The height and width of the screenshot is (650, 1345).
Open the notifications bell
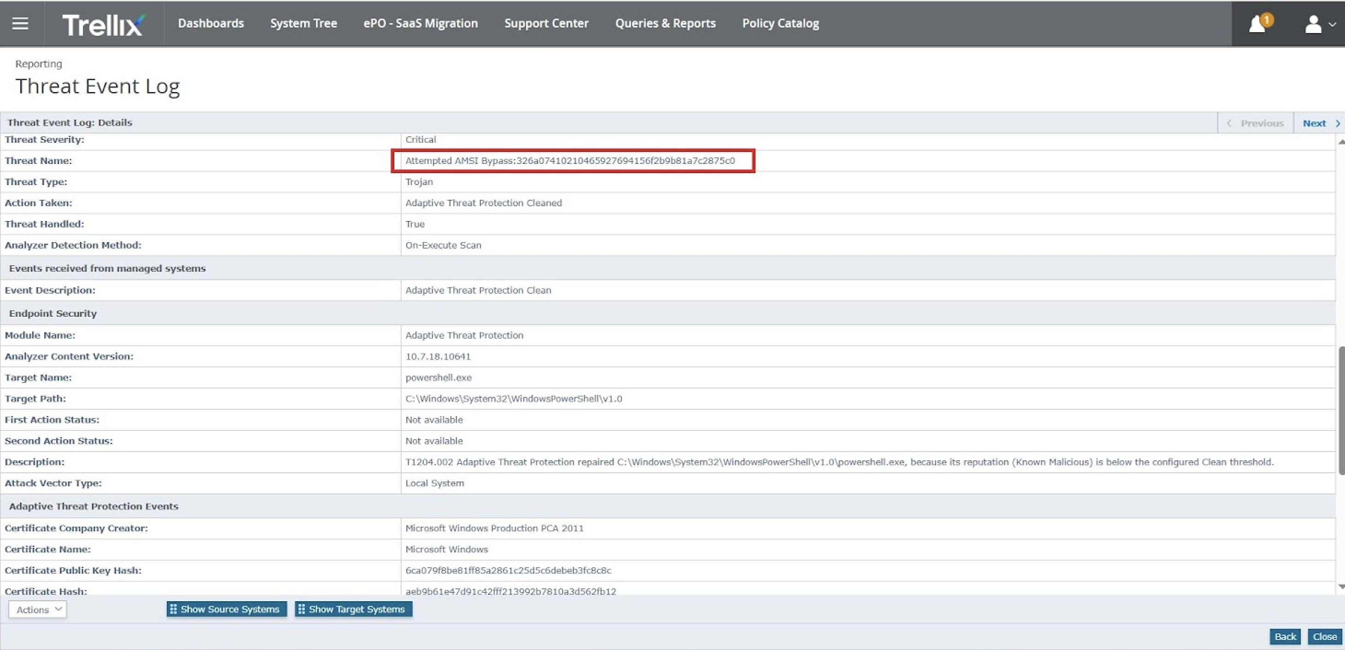tap(1257, 24)
